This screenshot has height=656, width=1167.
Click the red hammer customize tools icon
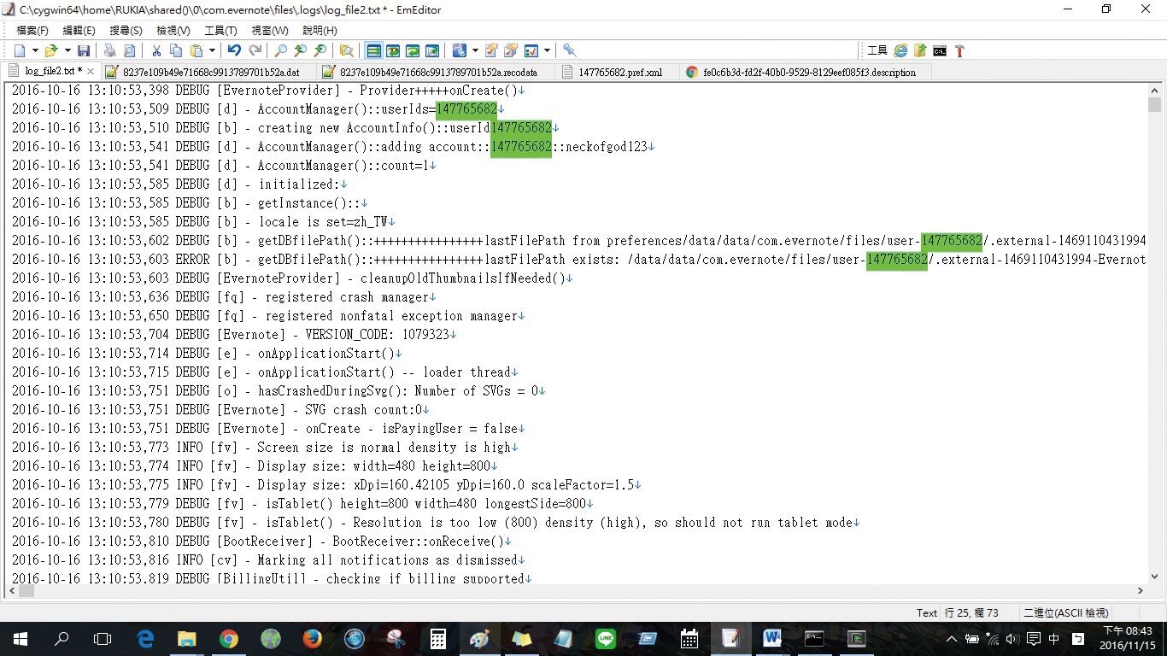pyautogui.click(x=959, y=50)
